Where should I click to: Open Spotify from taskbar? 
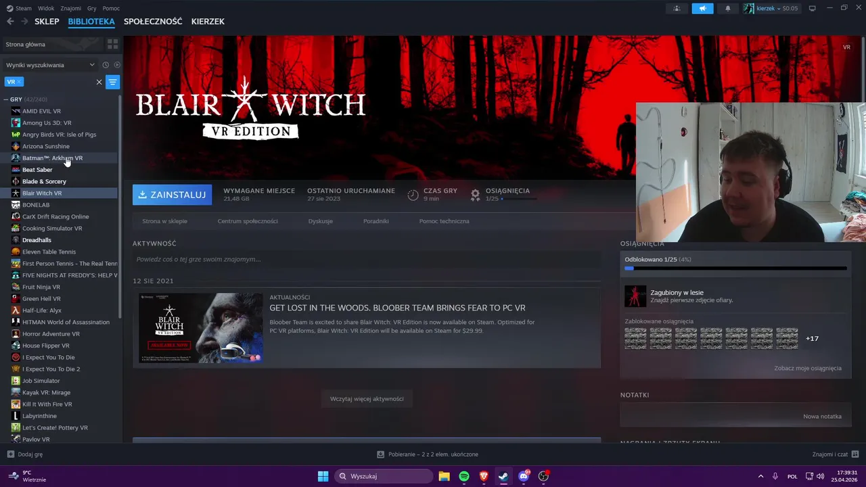(x=464, y=476)
